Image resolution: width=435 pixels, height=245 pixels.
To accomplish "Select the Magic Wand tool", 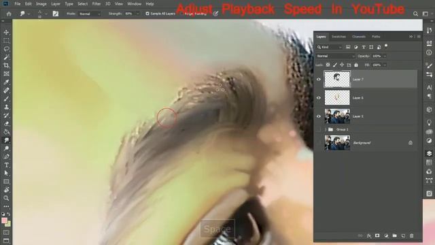I will pos(6,57).
